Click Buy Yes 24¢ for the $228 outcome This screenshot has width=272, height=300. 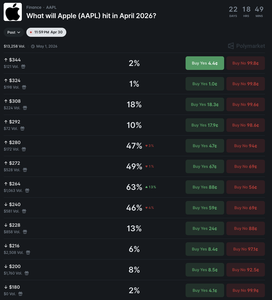pyautogui.click(x=205, y=228)
